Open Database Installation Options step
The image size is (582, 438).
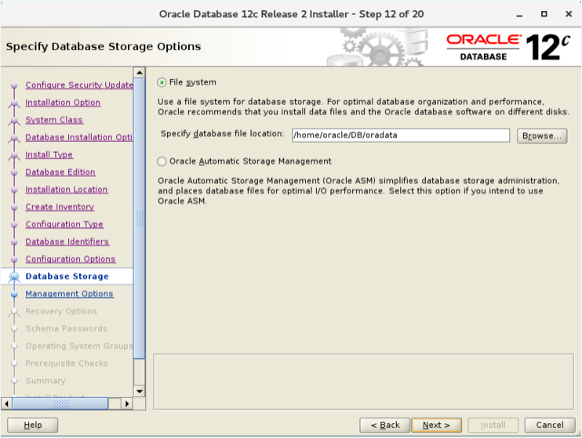pos(78,137)
